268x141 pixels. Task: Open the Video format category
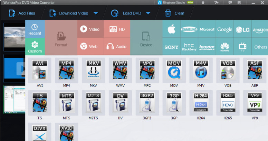point(90,29)
